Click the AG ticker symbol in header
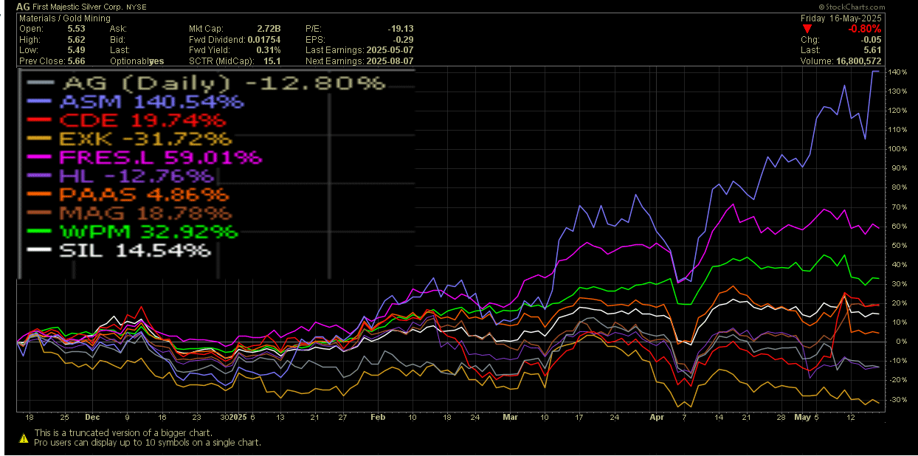Viewport: 918px width, 456px height. 24,6
